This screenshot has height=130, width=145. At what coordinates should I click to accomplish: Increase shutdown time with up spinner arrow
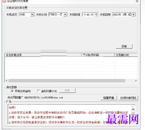coord(96,14)
